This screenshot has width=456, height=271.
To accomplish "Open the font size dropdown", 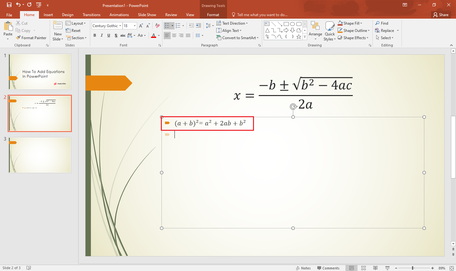I will (135, 26).
